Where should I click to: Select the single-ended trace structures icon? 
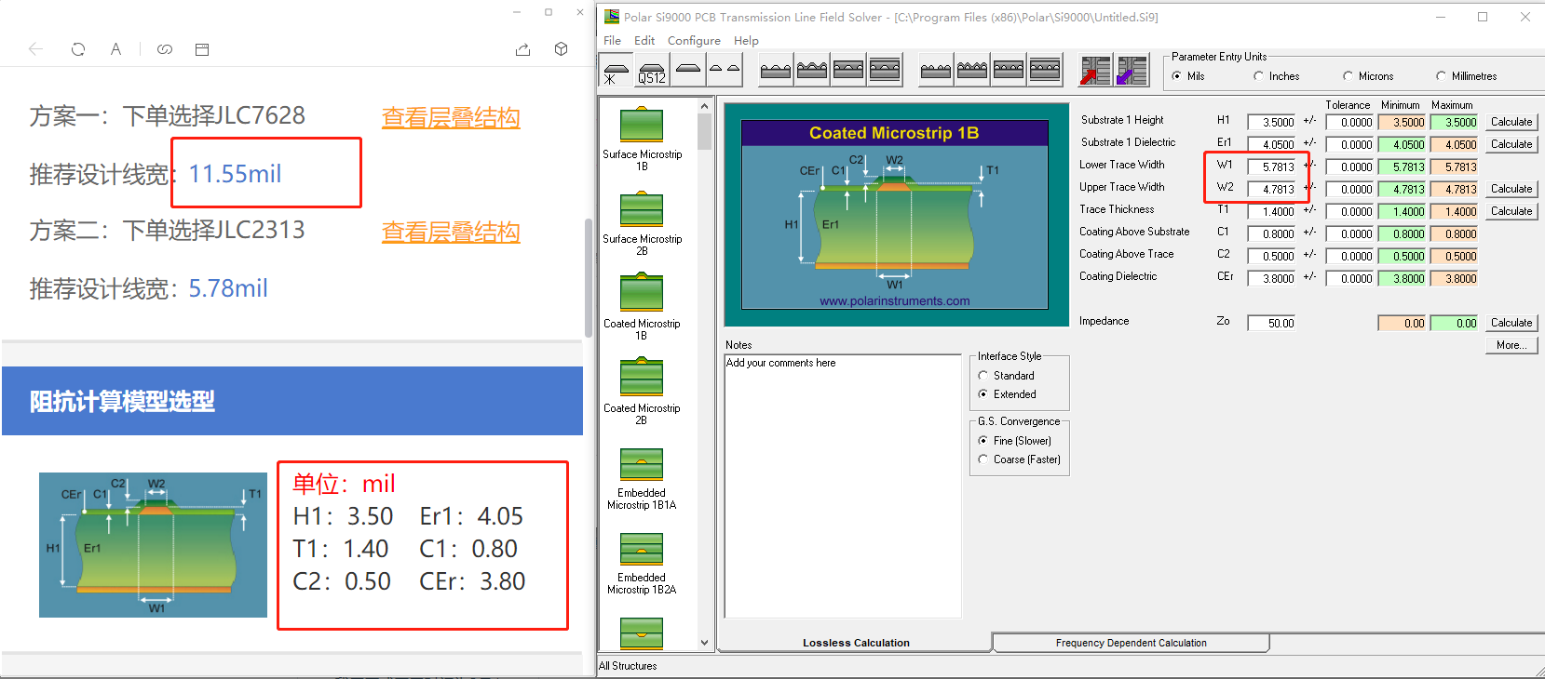coord(688,71)
